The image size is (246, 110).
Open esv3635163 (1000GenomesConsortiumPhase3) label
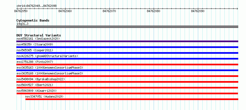(50, 68)
